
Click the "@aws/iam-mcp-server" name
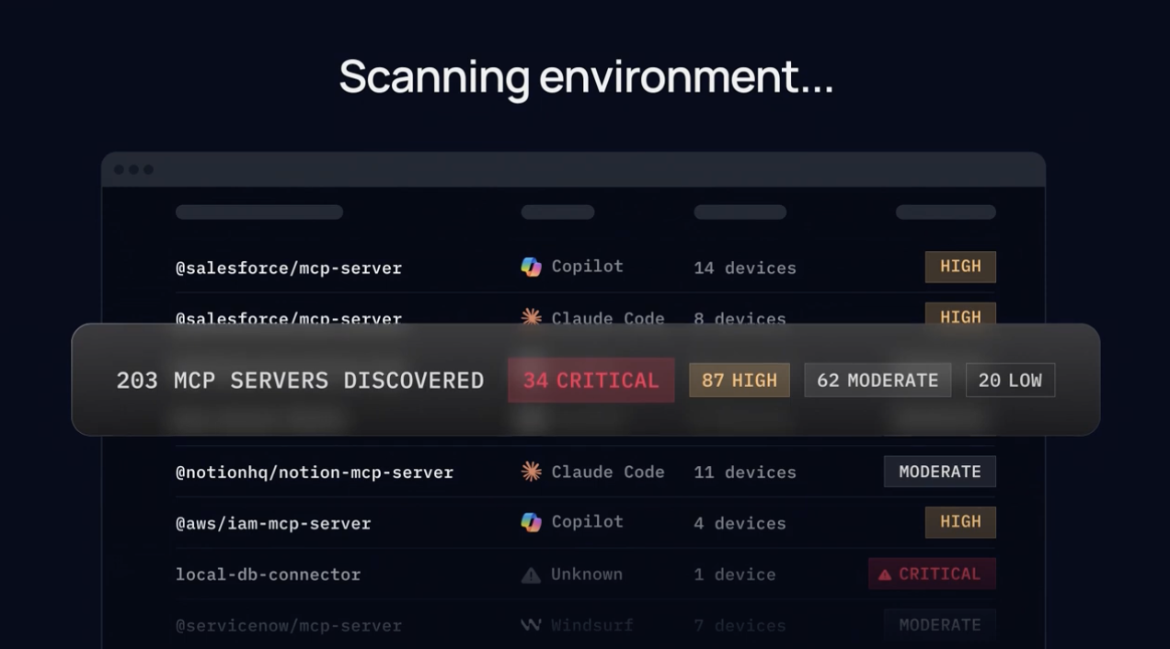pos(273,523)
